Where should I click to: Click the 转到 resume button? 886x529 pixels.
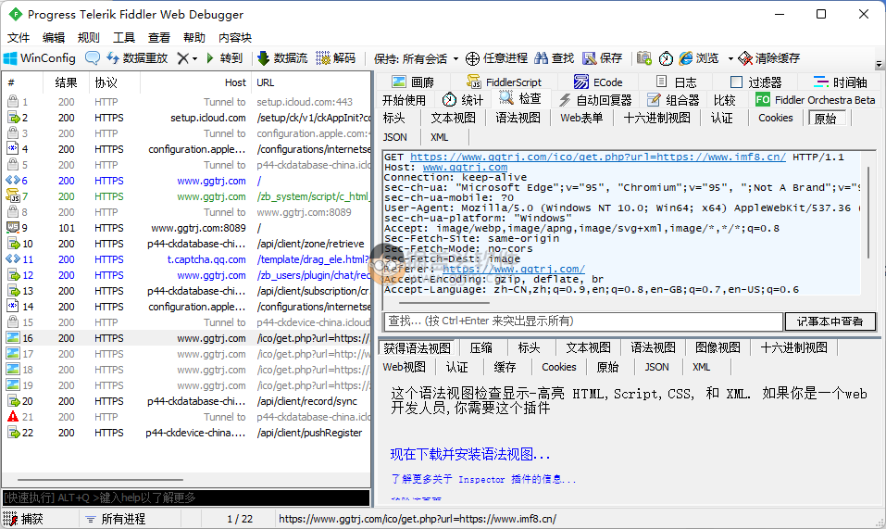[x=225, y=58]
